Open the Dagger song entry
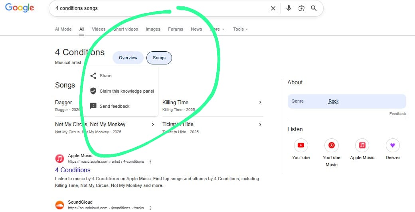The height and width of the screenshot is (212, 415). [63, 103]
